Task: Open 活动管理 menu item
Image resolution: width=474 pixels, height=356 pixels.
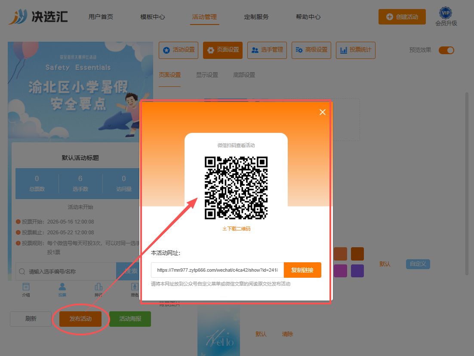Action: 204,17
